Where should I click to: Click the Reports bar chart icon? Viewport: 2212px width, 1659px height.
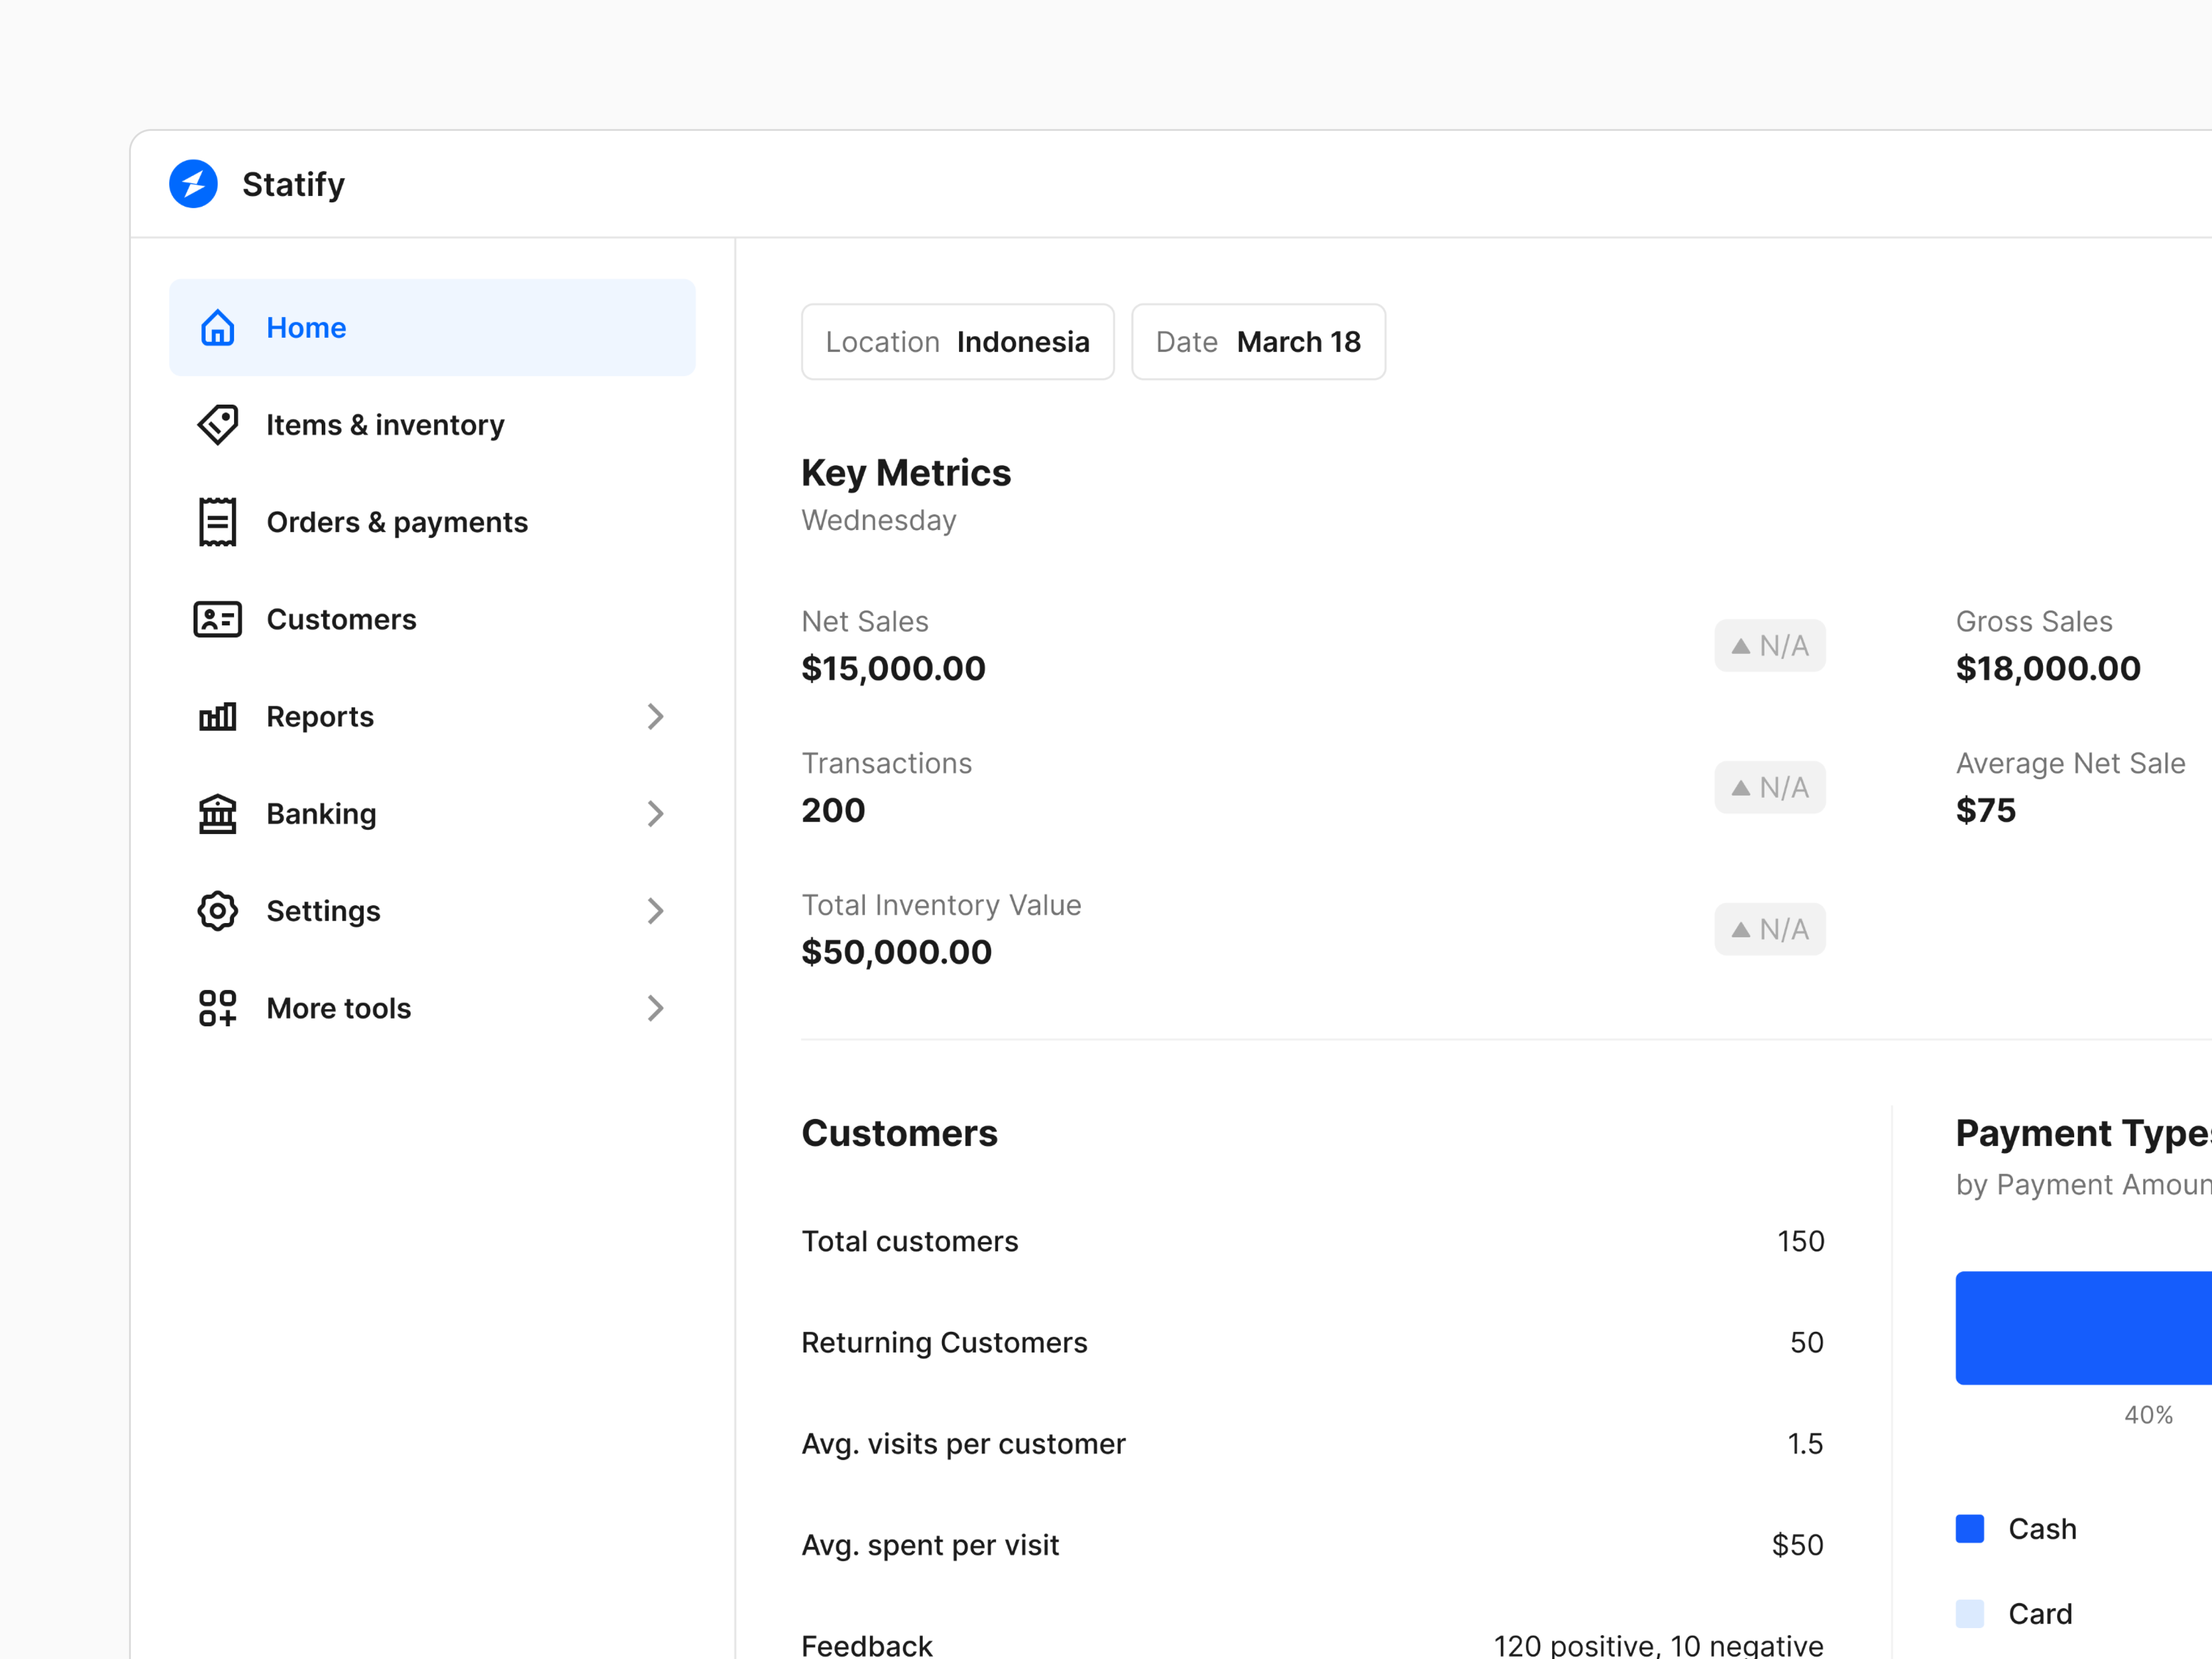(x=217, y=717)
